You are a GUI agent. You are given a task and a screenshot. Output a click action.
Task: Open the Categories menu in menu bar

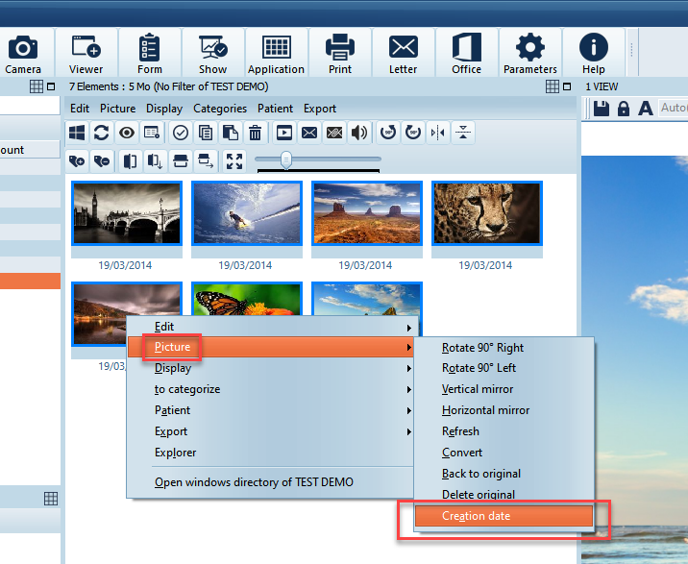click(x=220, y=109)
